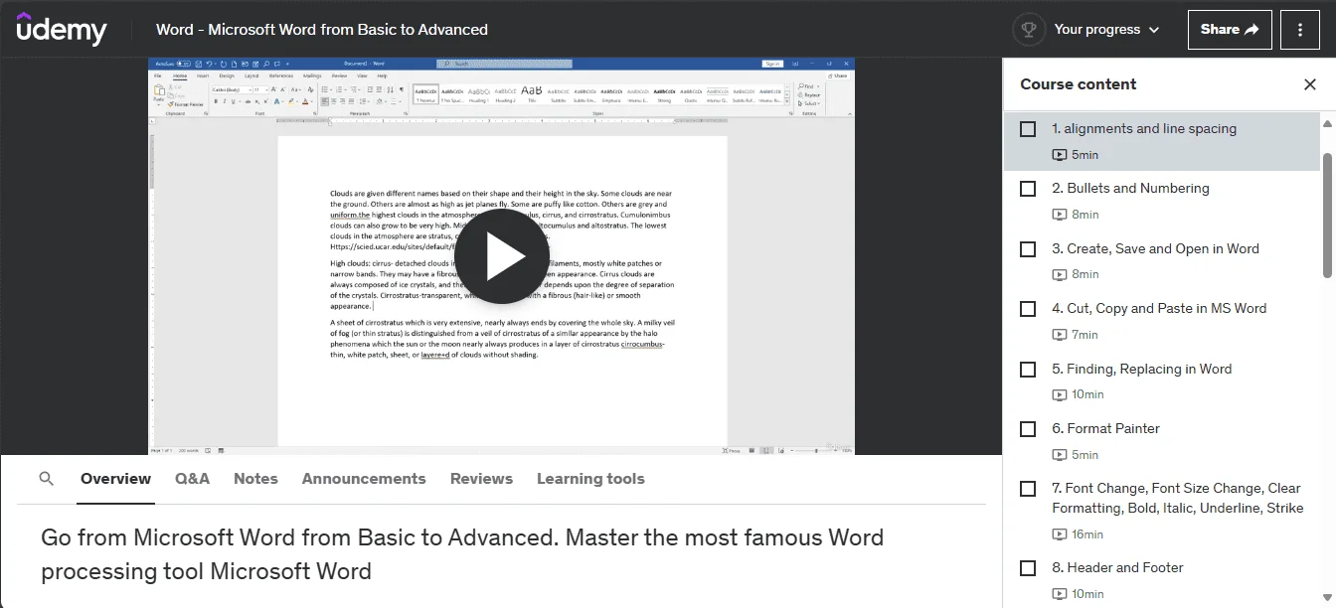This screenshot has height=608, width=1336.
Task: Click video icon under alignments and line spacing
Action: click(x=1060, y=155)
